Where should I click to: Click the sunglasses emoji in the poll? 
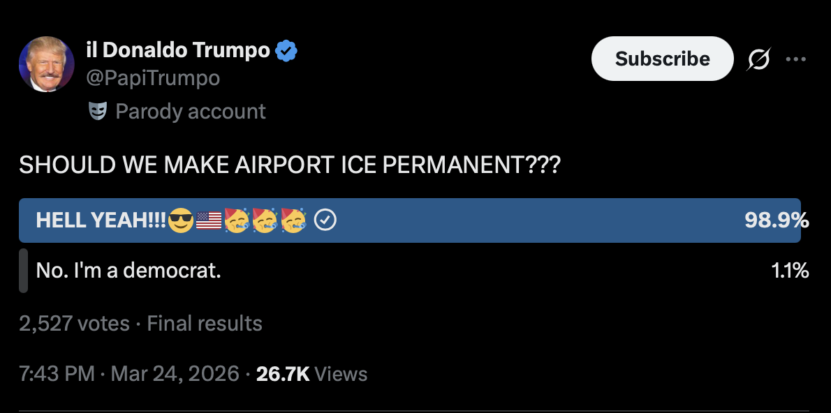click(x=181, y=220)
